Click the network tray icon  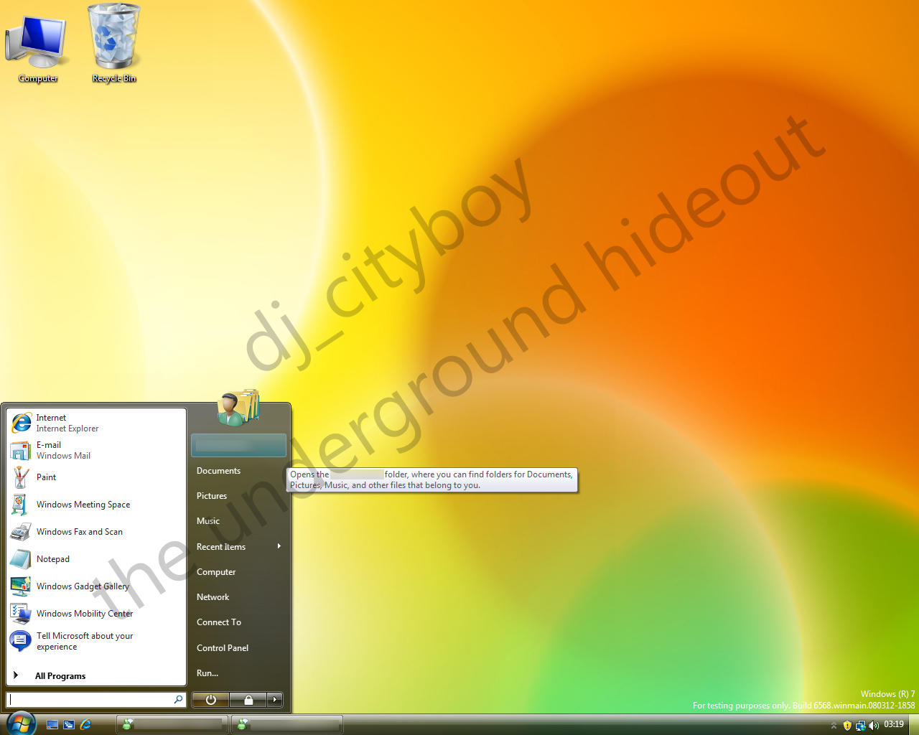[860, 726]
